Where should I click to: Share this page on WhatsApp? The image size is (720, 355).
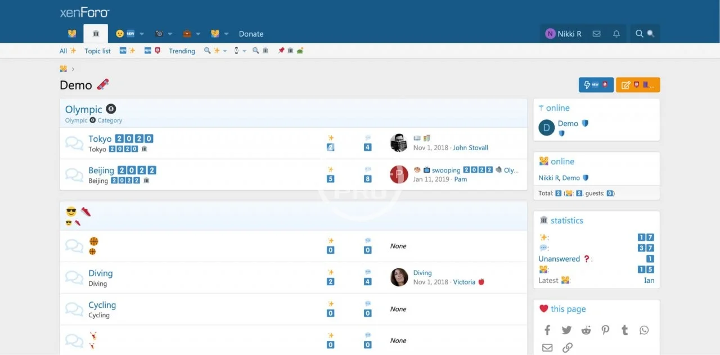click(x=644, y=330)
